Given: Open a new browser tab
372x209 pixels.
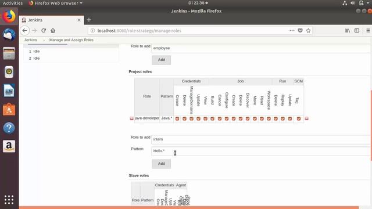Looking at the screenshot, I should click(x=89, y=20).
